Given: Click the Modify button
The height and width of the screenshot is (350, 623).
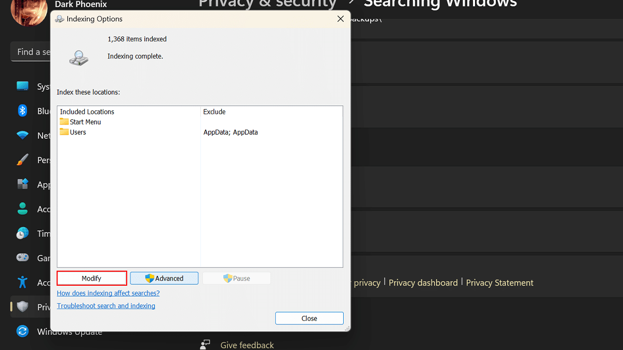Looking at the screenshot, I should 92,278.
